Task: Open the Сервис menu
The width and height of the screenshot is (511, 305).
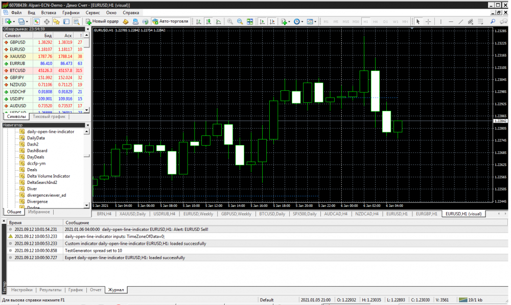Action: [x=93, y=12]
